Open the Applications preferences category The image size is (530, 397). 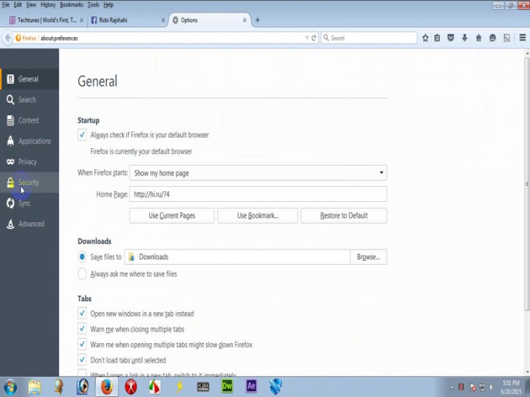click(30, 141)
